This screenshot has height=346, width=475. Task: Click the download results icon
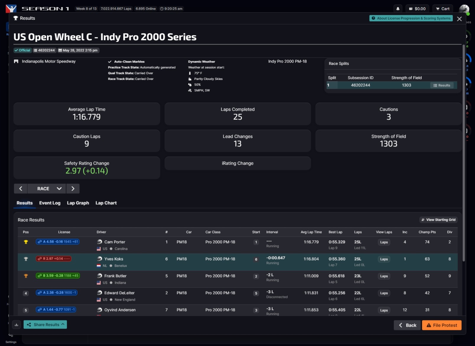17,324
